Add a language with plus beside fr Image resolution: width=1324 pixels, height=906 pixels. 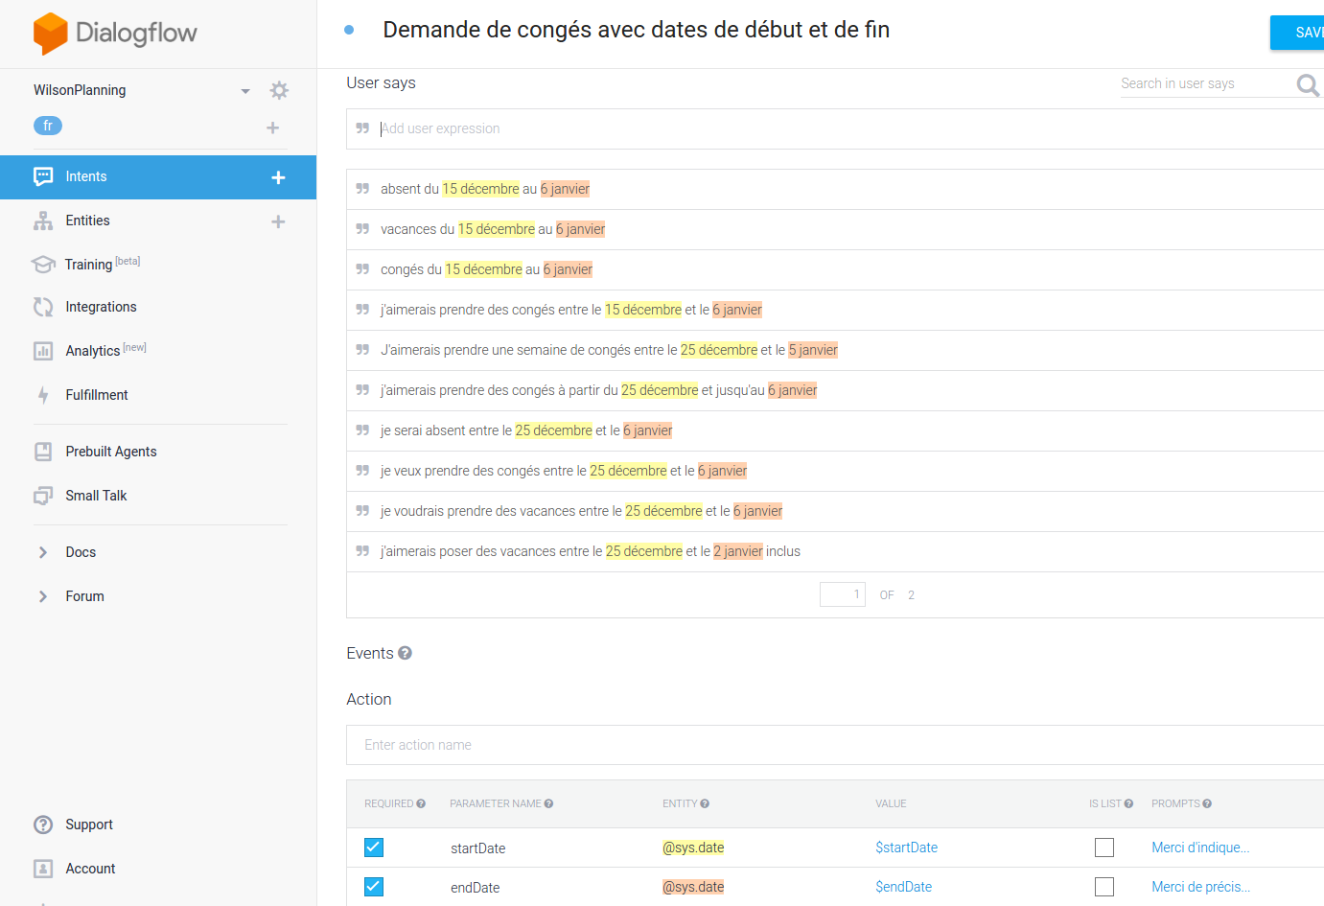(272, 128)
